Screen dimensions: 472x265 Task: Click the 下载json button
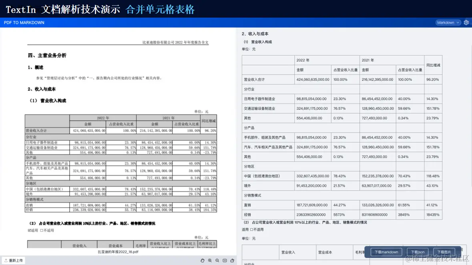tap(418, 252)
